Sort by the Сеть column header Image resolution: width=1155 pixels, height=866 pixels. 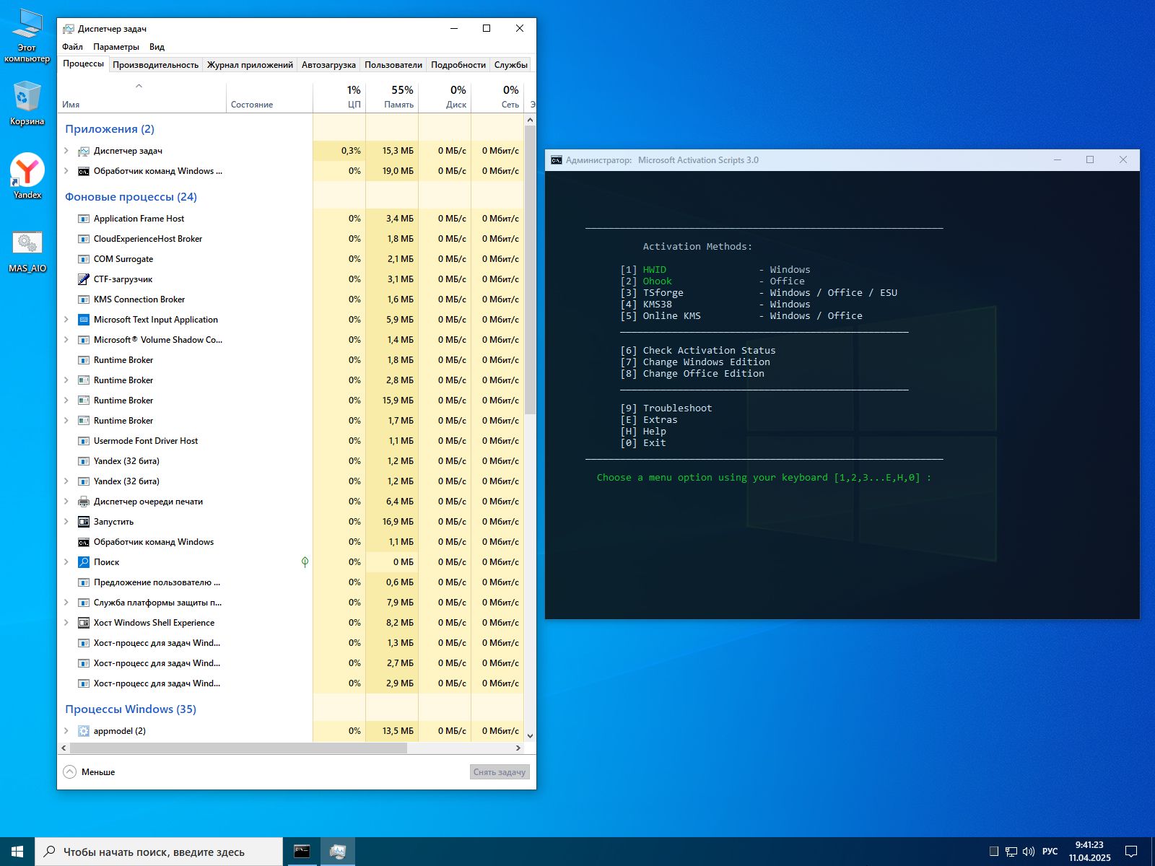pos(497,97)
